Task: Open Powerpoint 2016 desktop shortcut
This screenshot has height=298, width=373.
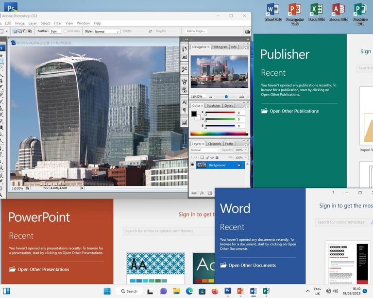Action: point(295,14)
